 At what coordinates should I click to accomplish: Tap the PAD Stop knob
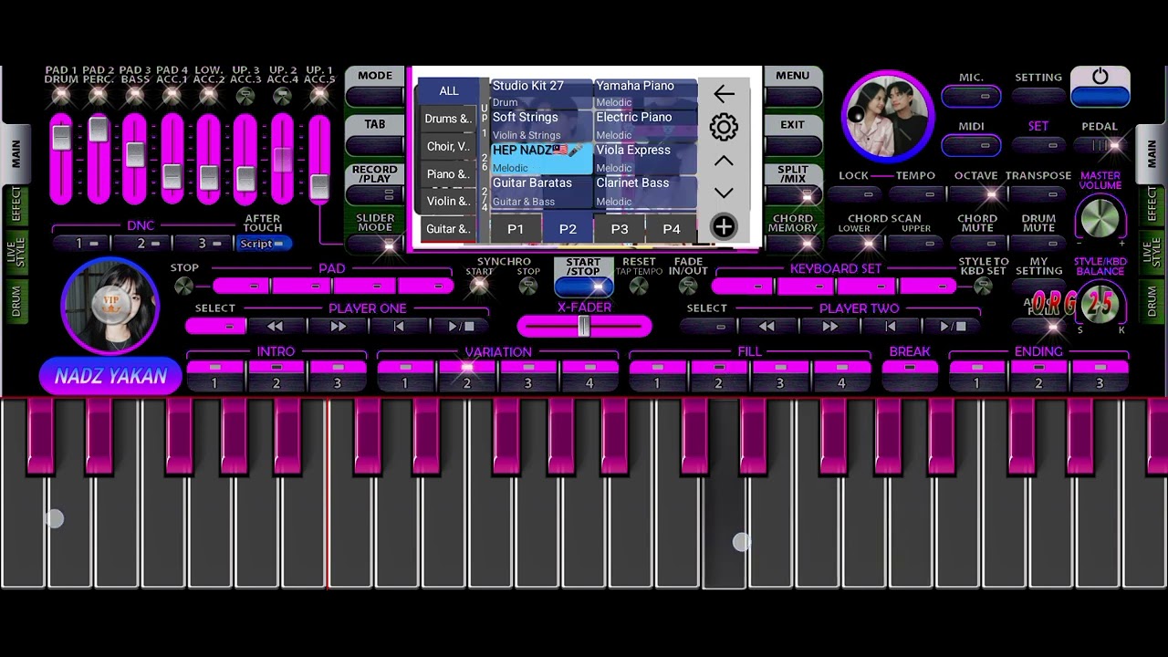point(183,287)
